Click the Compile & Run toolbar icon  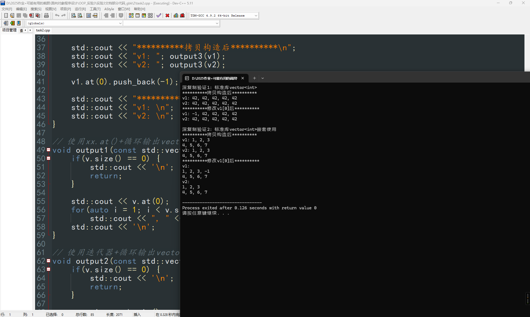click(144, 15)
